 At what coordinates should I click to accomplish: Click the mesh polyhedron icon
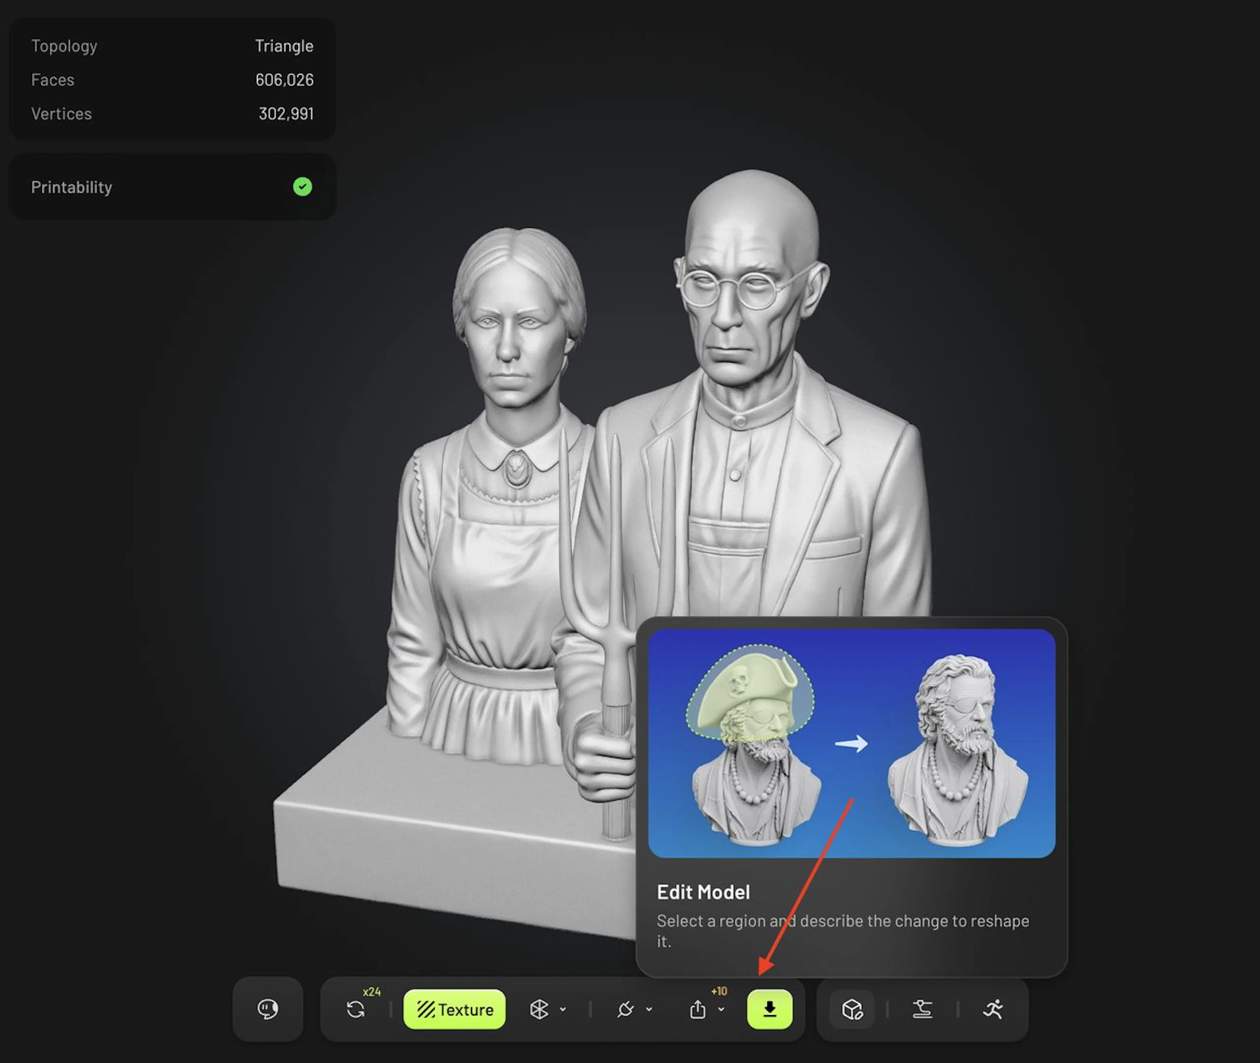click(539, 1010)
